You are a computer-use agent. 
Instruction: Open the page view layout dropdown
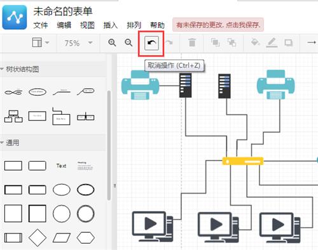coord(41,43)
